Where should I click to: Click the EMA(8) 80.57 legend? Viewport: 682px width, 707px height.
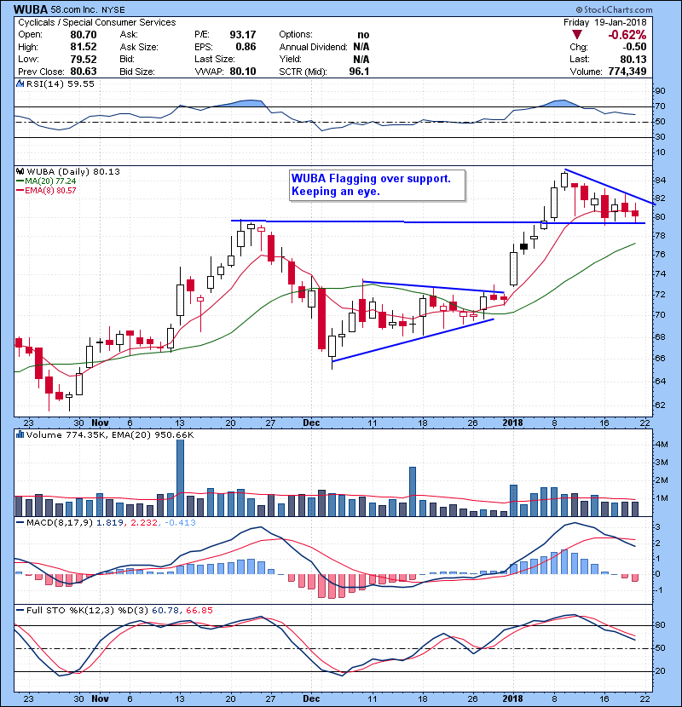tap(46, 190)
